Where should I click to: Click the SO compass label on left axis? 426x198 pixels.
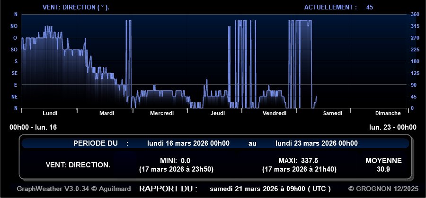[14, 49]
